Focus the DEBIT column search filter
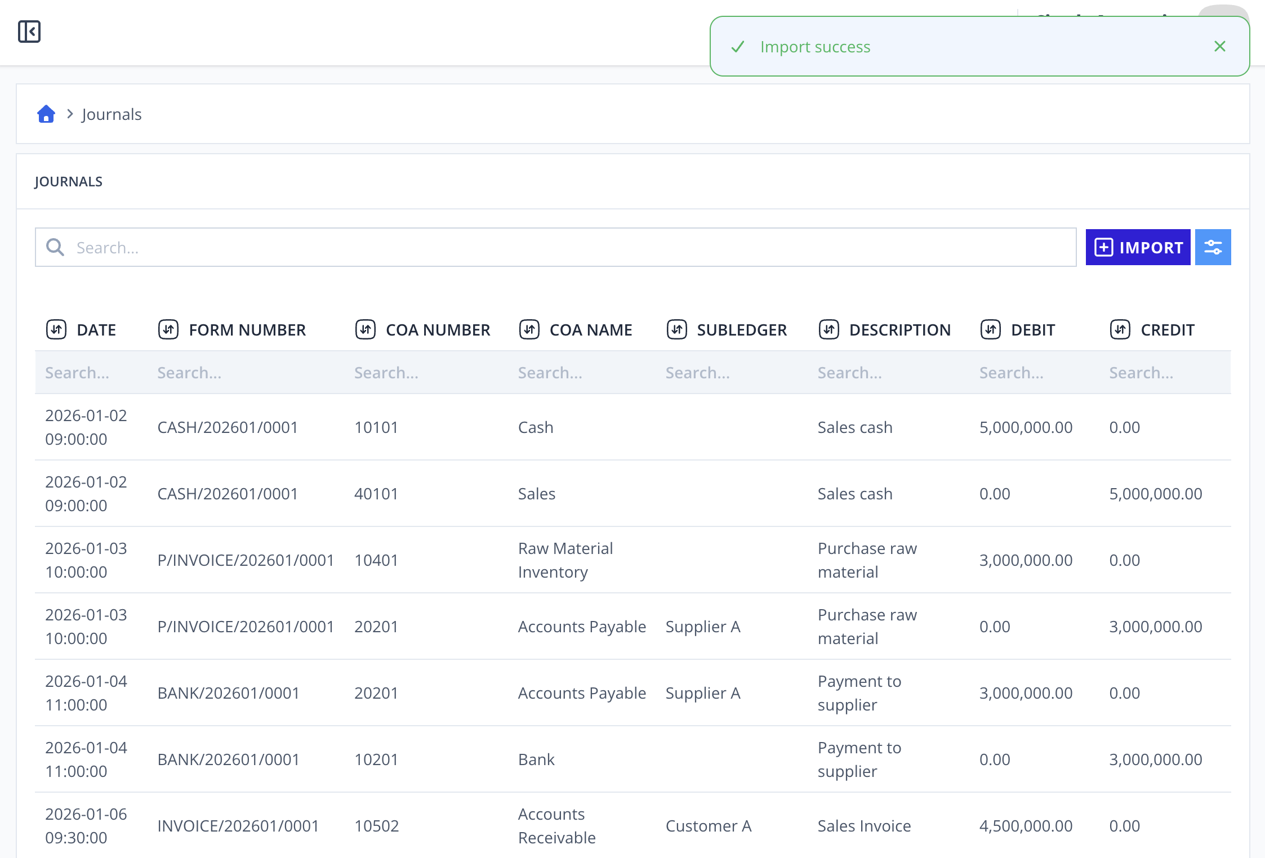This screenshot has height=858, width=1265. 1036,373
